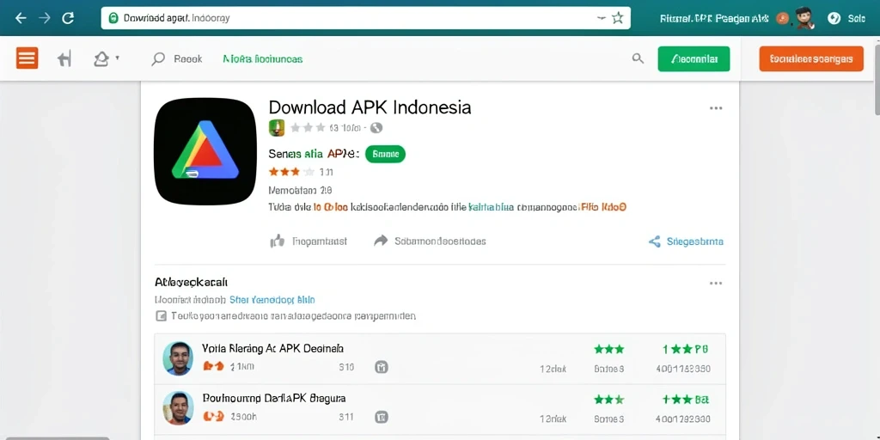Click the search icon left of green button

click(638, 58)
